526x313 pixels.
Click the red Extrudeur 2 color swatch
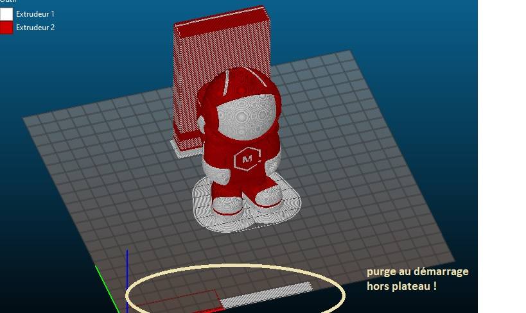coord(6,28)
